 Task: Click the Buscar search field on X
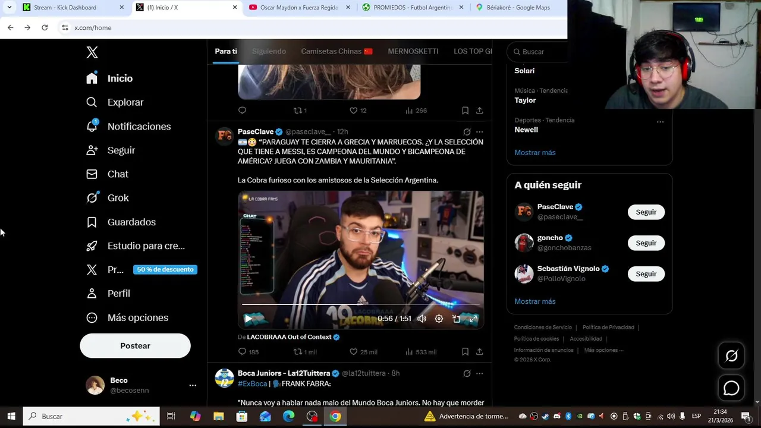point(538,52)
